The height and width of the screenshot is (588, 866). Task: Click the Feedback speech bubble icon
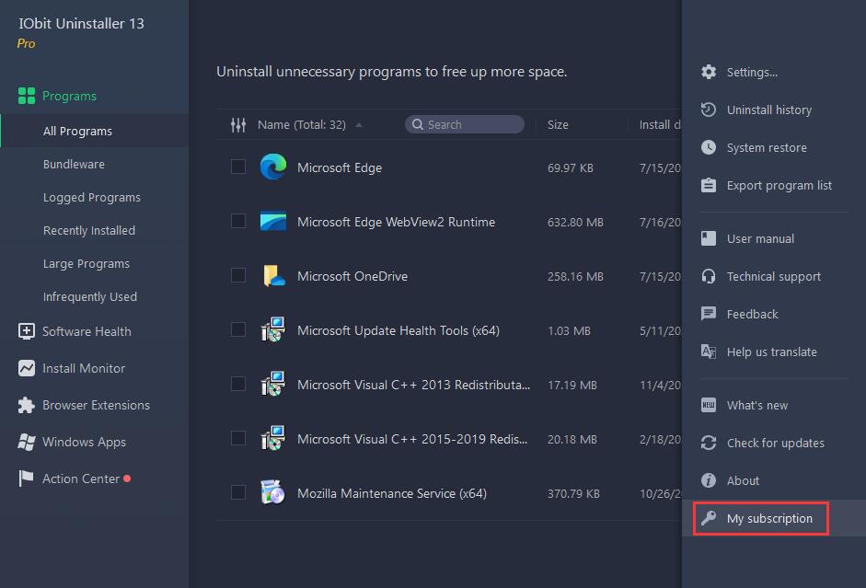pyautogui.click(x=709, y=314)
